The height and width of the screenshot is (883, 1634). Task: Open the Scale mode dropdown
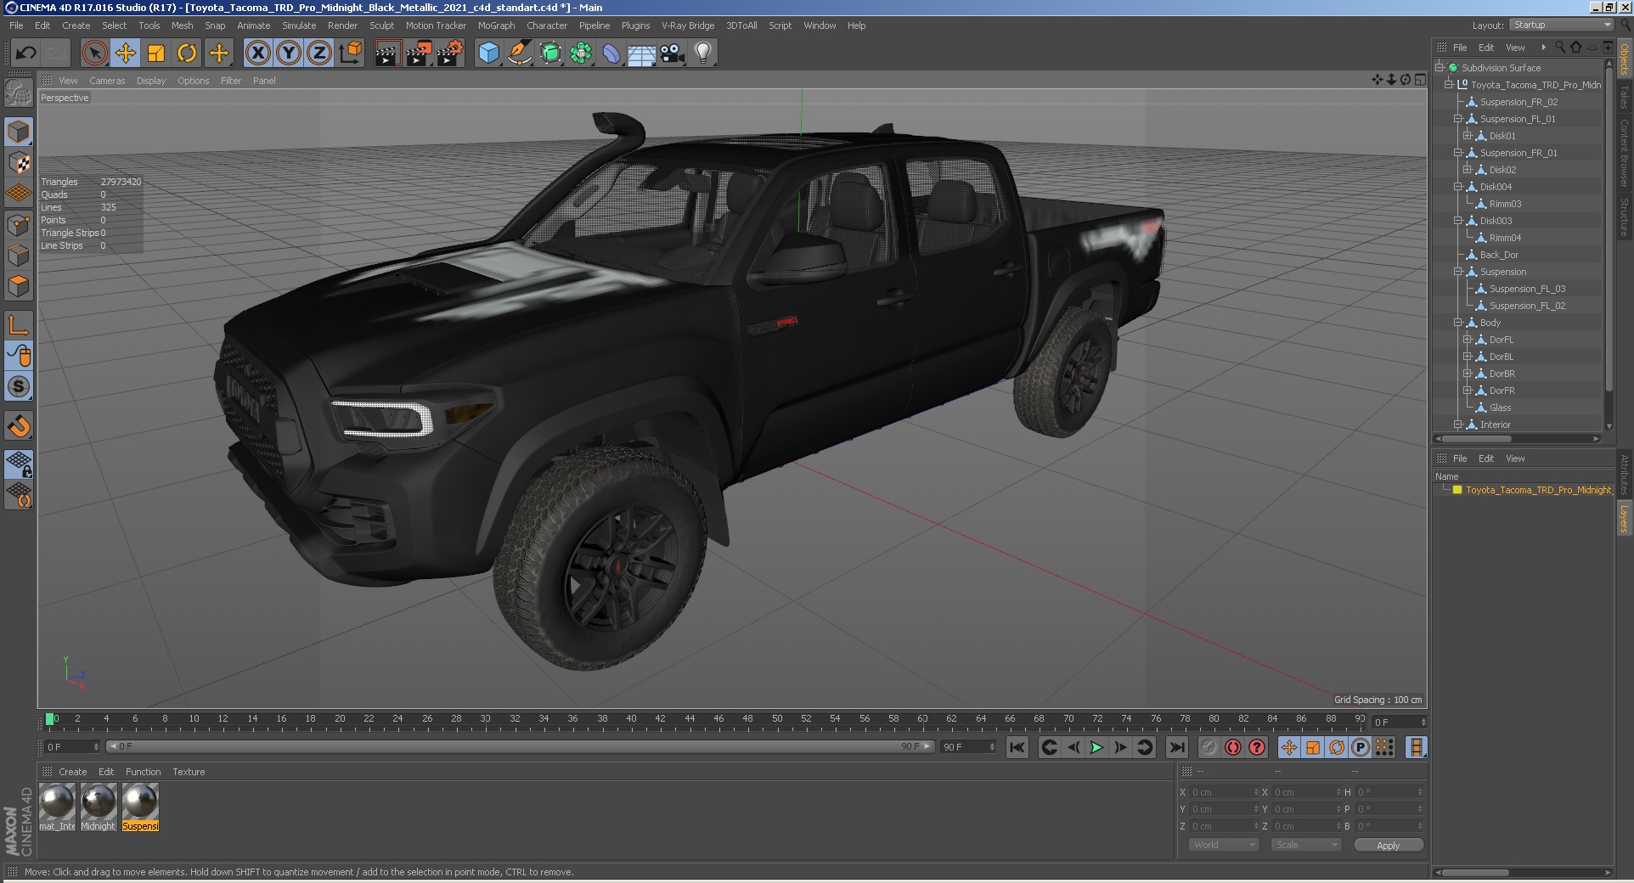[1305, 845]
